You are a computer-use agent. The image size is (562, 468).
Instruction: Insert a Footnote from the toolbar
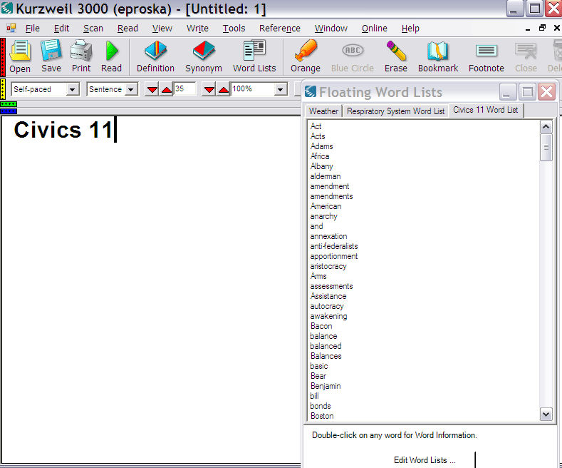coord(486,56)
